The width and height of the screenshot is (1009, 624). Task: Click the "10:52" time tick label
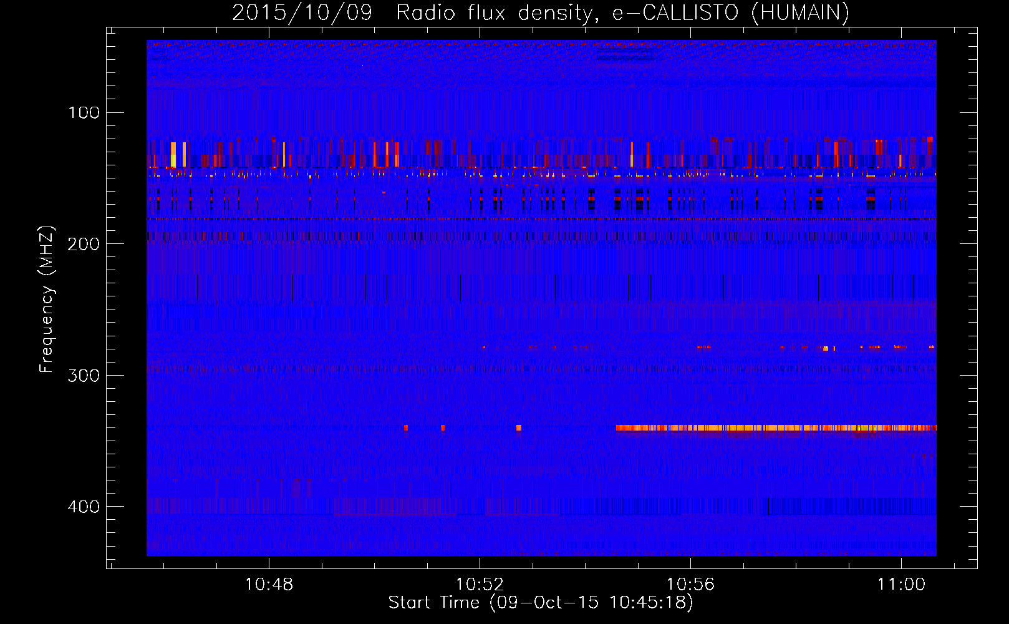(480, 585)
